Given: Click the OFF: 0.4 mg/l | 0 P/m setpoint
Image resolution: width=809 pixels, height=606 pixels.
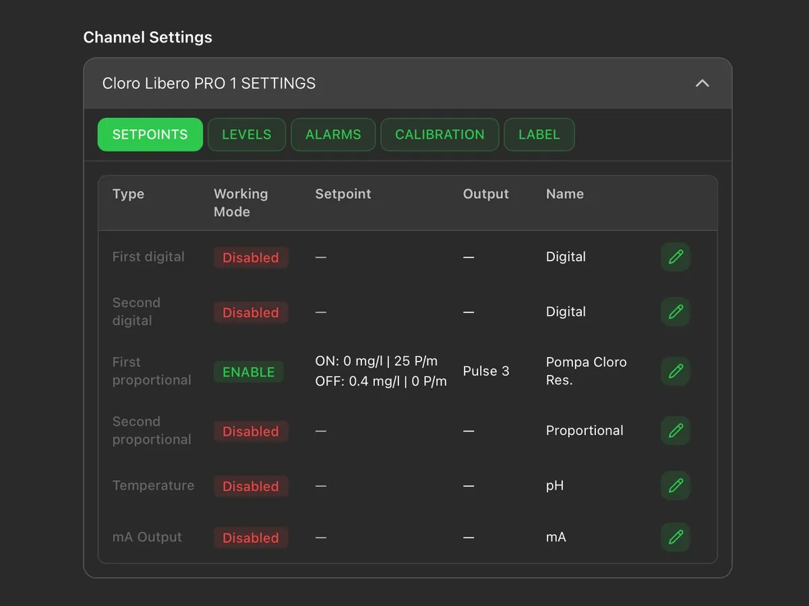Looking at the screenshot, I should tap(381, 381).
